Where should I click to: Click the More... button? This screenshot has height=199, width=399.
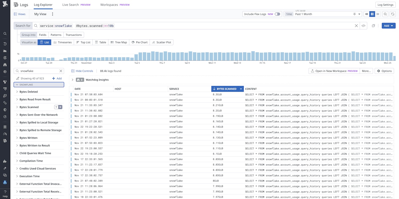click(366, 71)
